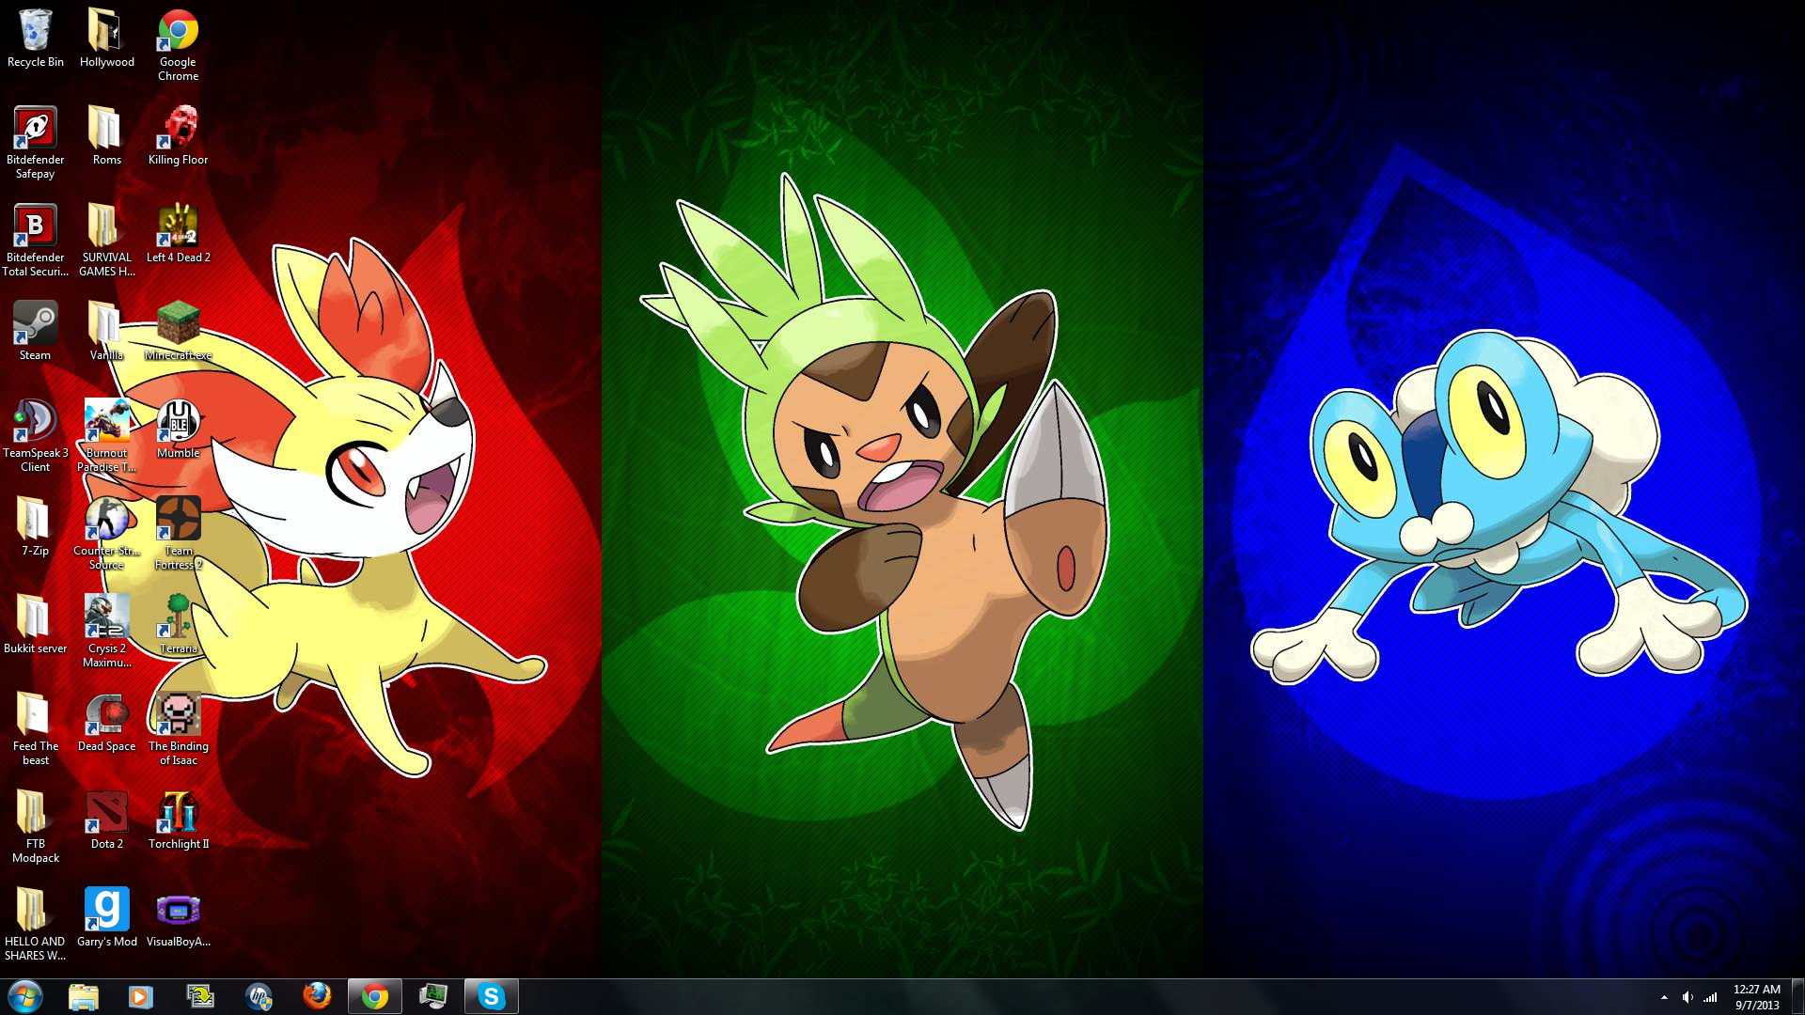Open the Windows Start menu orb

(25, 996)
